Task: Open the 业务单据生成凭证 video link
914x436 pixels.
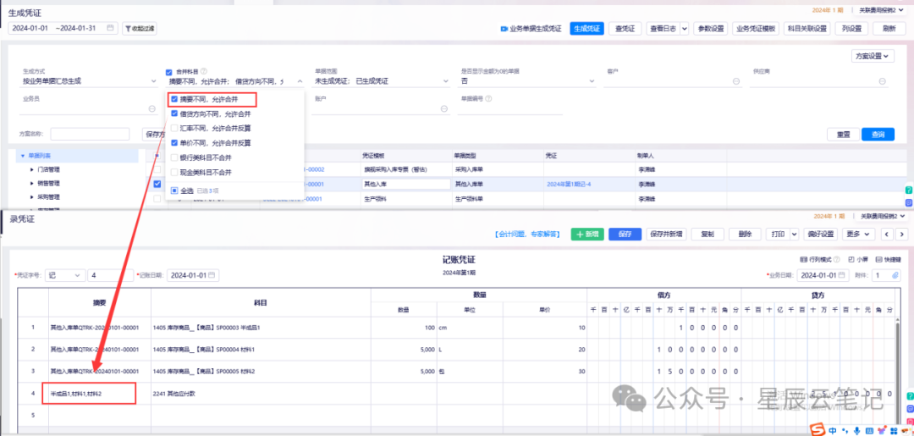Action: 531,28
